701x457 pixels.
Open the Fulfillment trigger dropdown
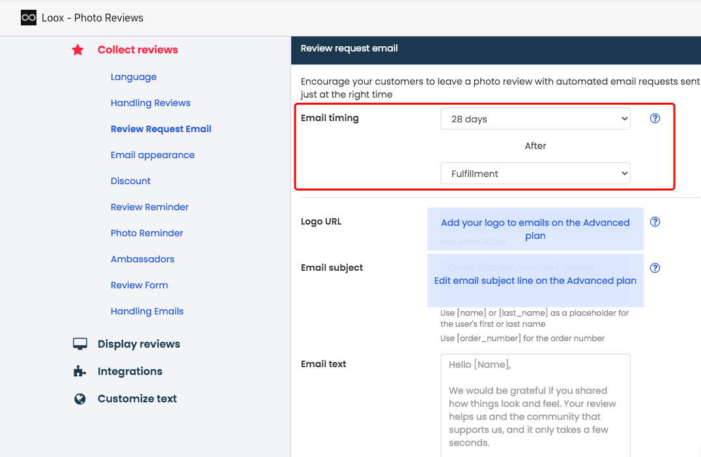[535, 174]
